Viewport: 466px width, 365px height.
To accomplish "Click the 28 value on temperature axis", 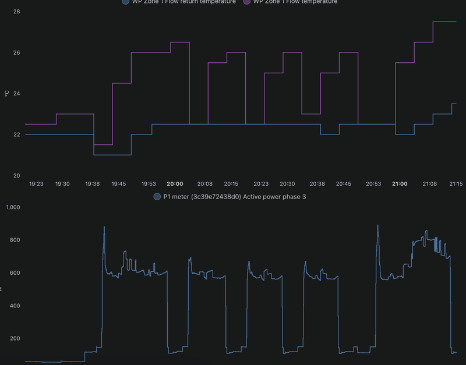I will (x=17, y=12).
